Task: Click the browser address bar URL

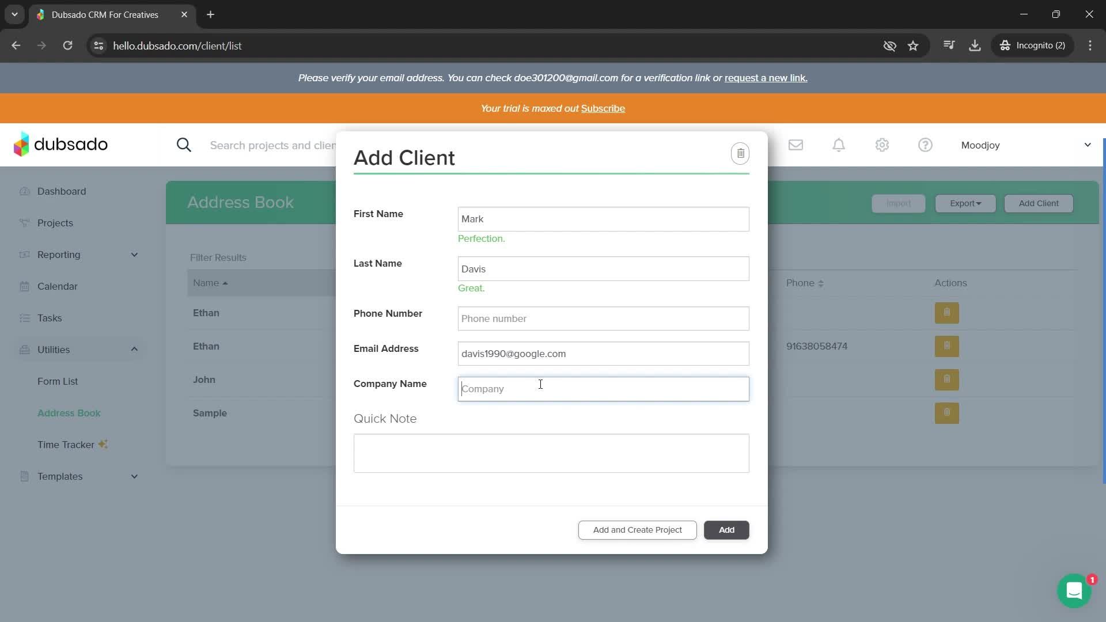Action: click(x=177, y=45)
